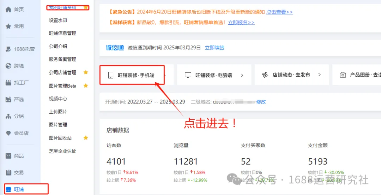Click the camera icon in 产品图册
381x195 pixels.
tap(343, 75)
